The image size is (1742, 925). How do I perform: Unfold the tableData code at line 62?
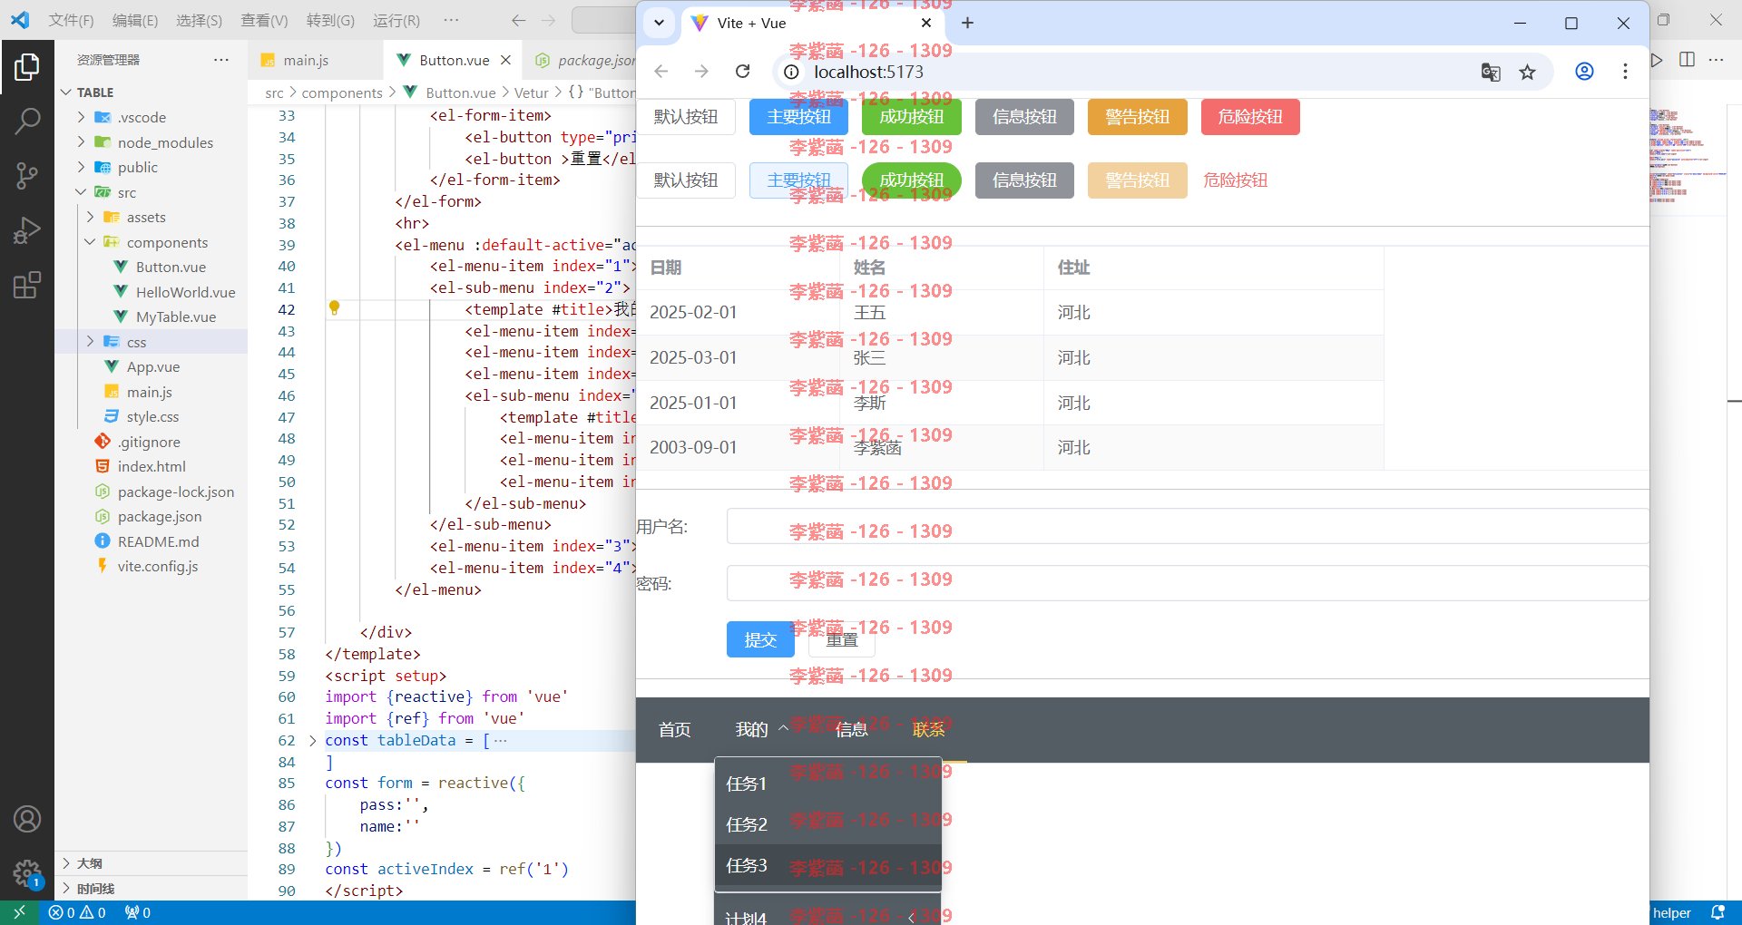click(x=313, y=741)
